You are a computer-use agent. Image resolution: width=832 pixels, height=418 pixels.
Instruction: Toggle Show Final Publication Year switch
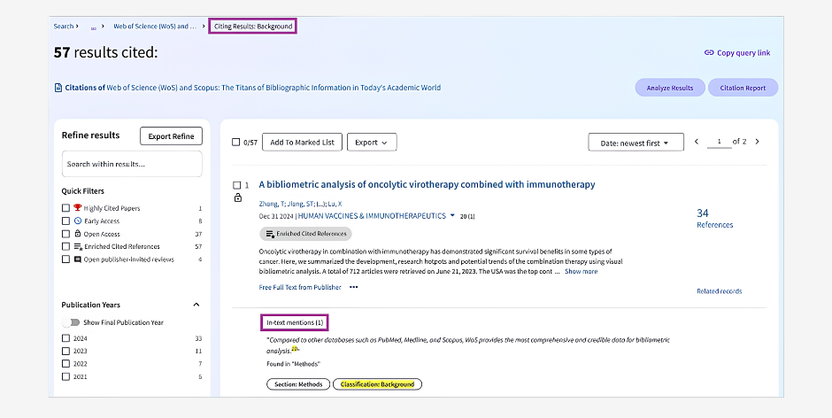coord(71,322)
